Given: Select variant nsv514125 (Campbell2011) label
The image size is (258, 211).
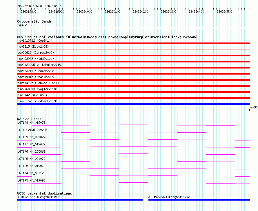Looking at the screenshot, I should [x=38, y=83].
